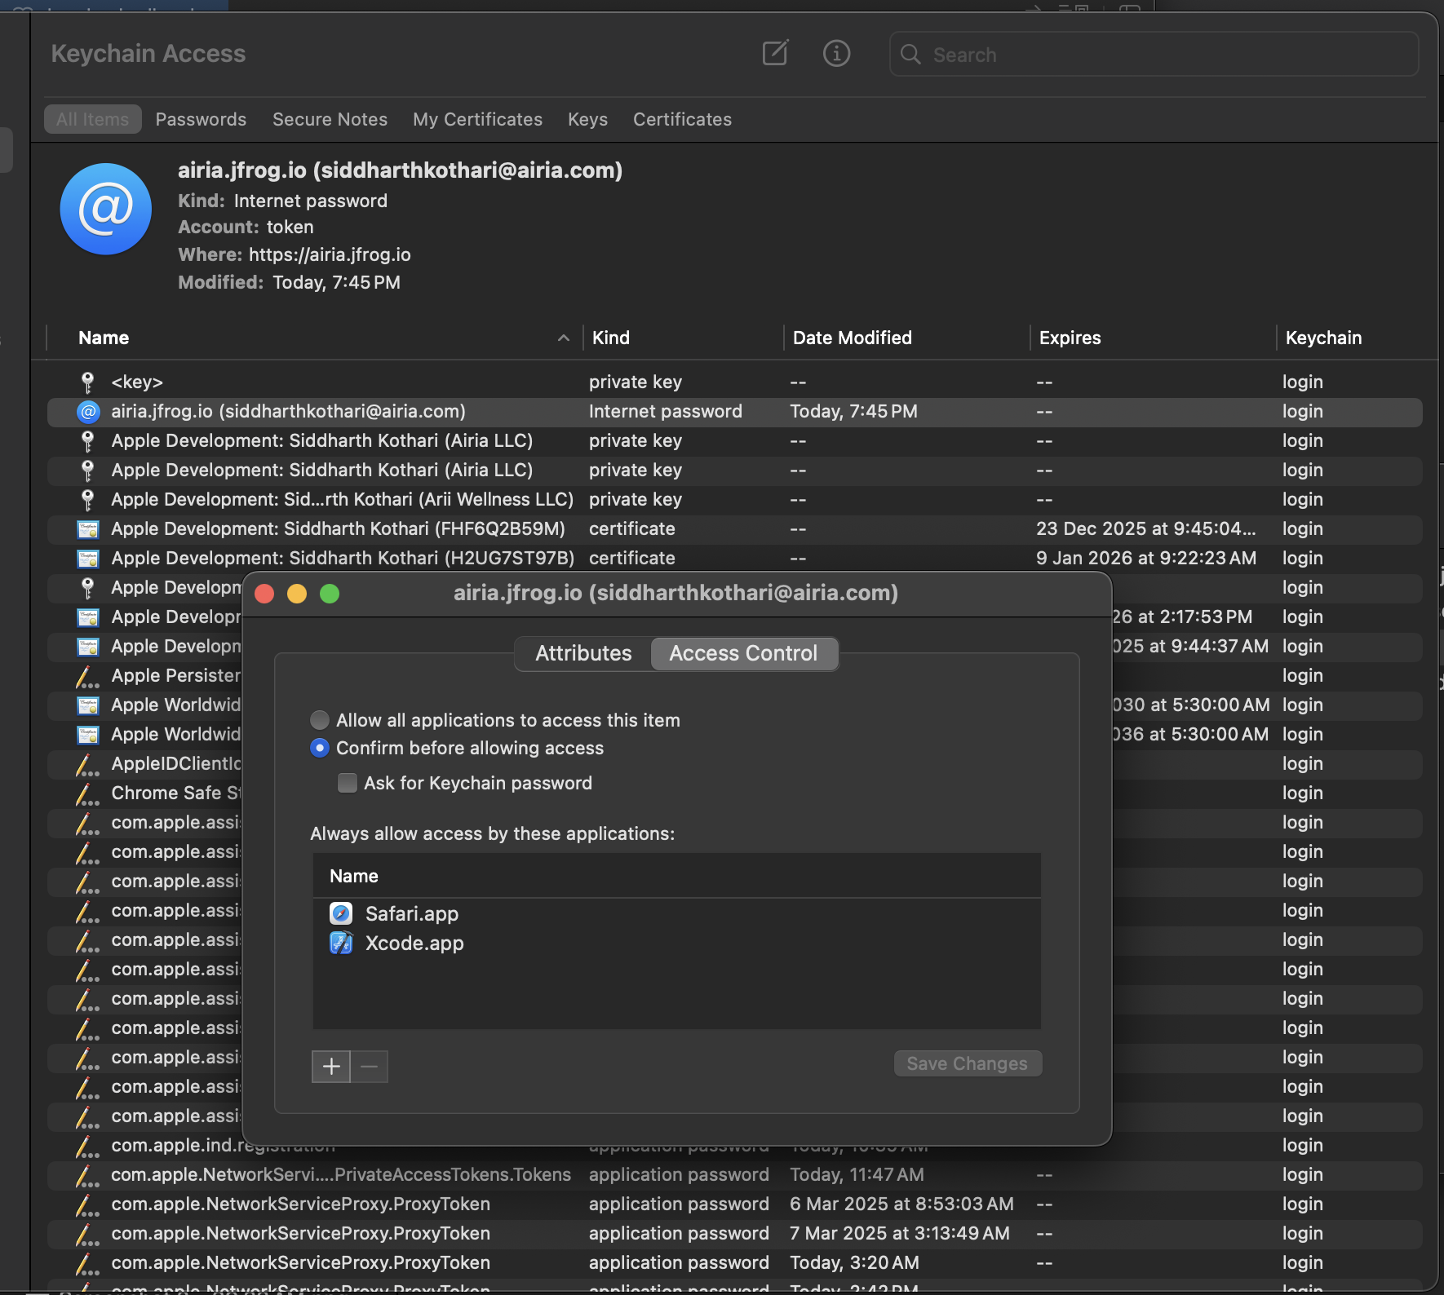Click the large blue @ item icon
This screenshot has height=1295, width=1444.
click(106, 210)
